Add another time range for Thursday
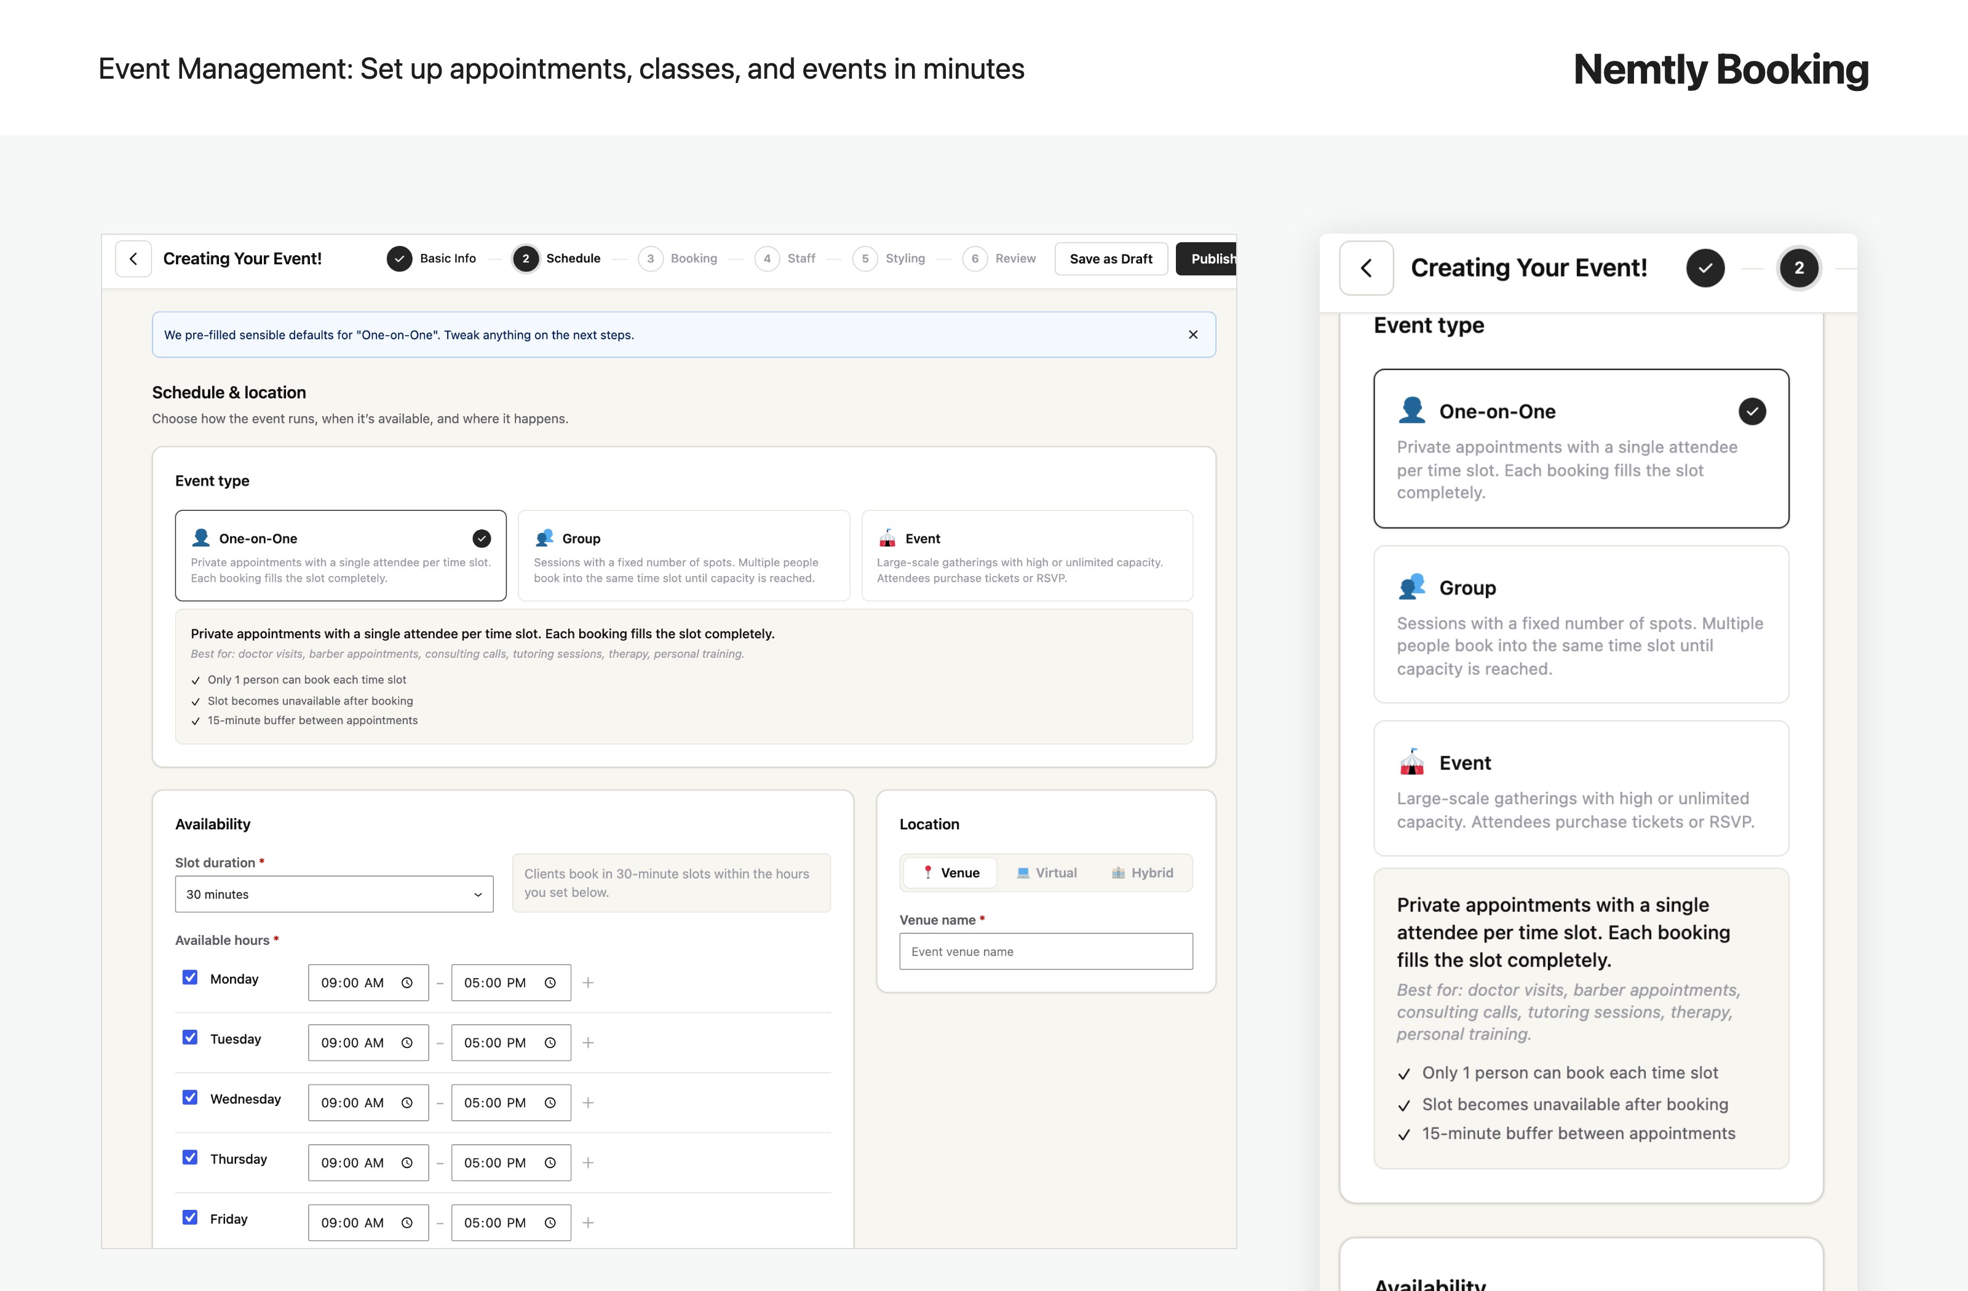 [588, 1163]
